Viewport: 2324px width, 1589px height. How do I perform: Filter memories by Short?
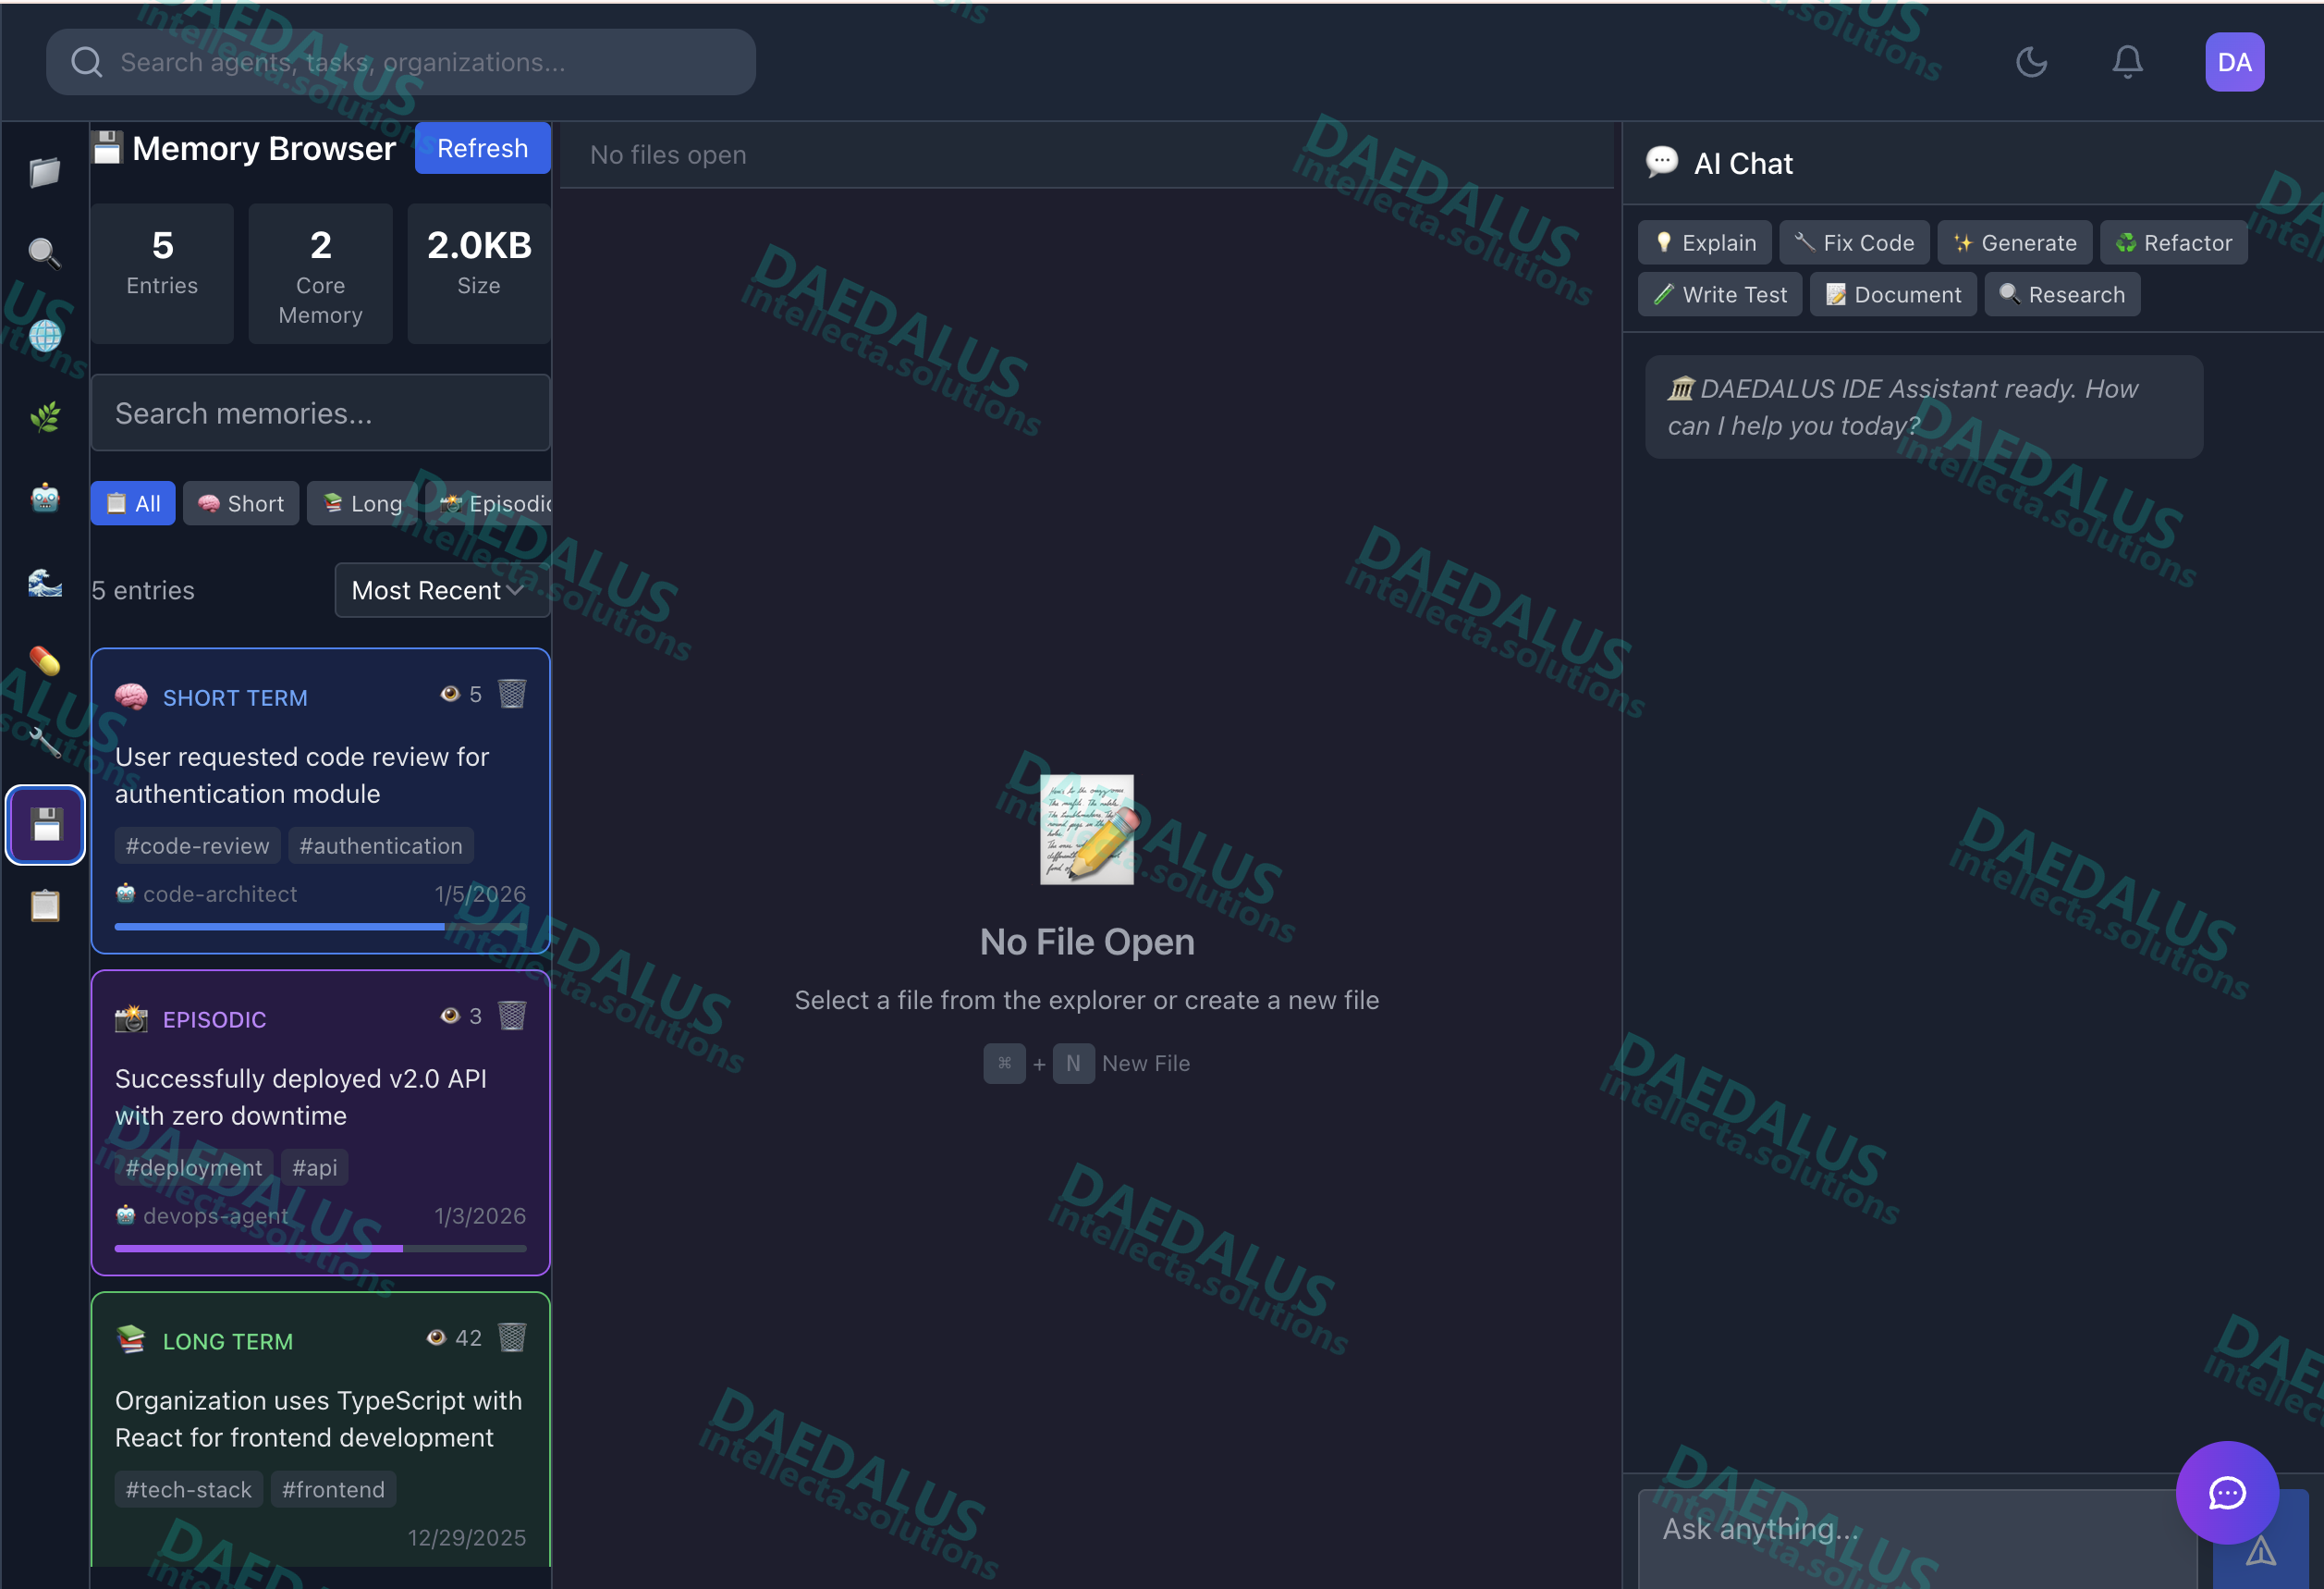click(241, 503)
